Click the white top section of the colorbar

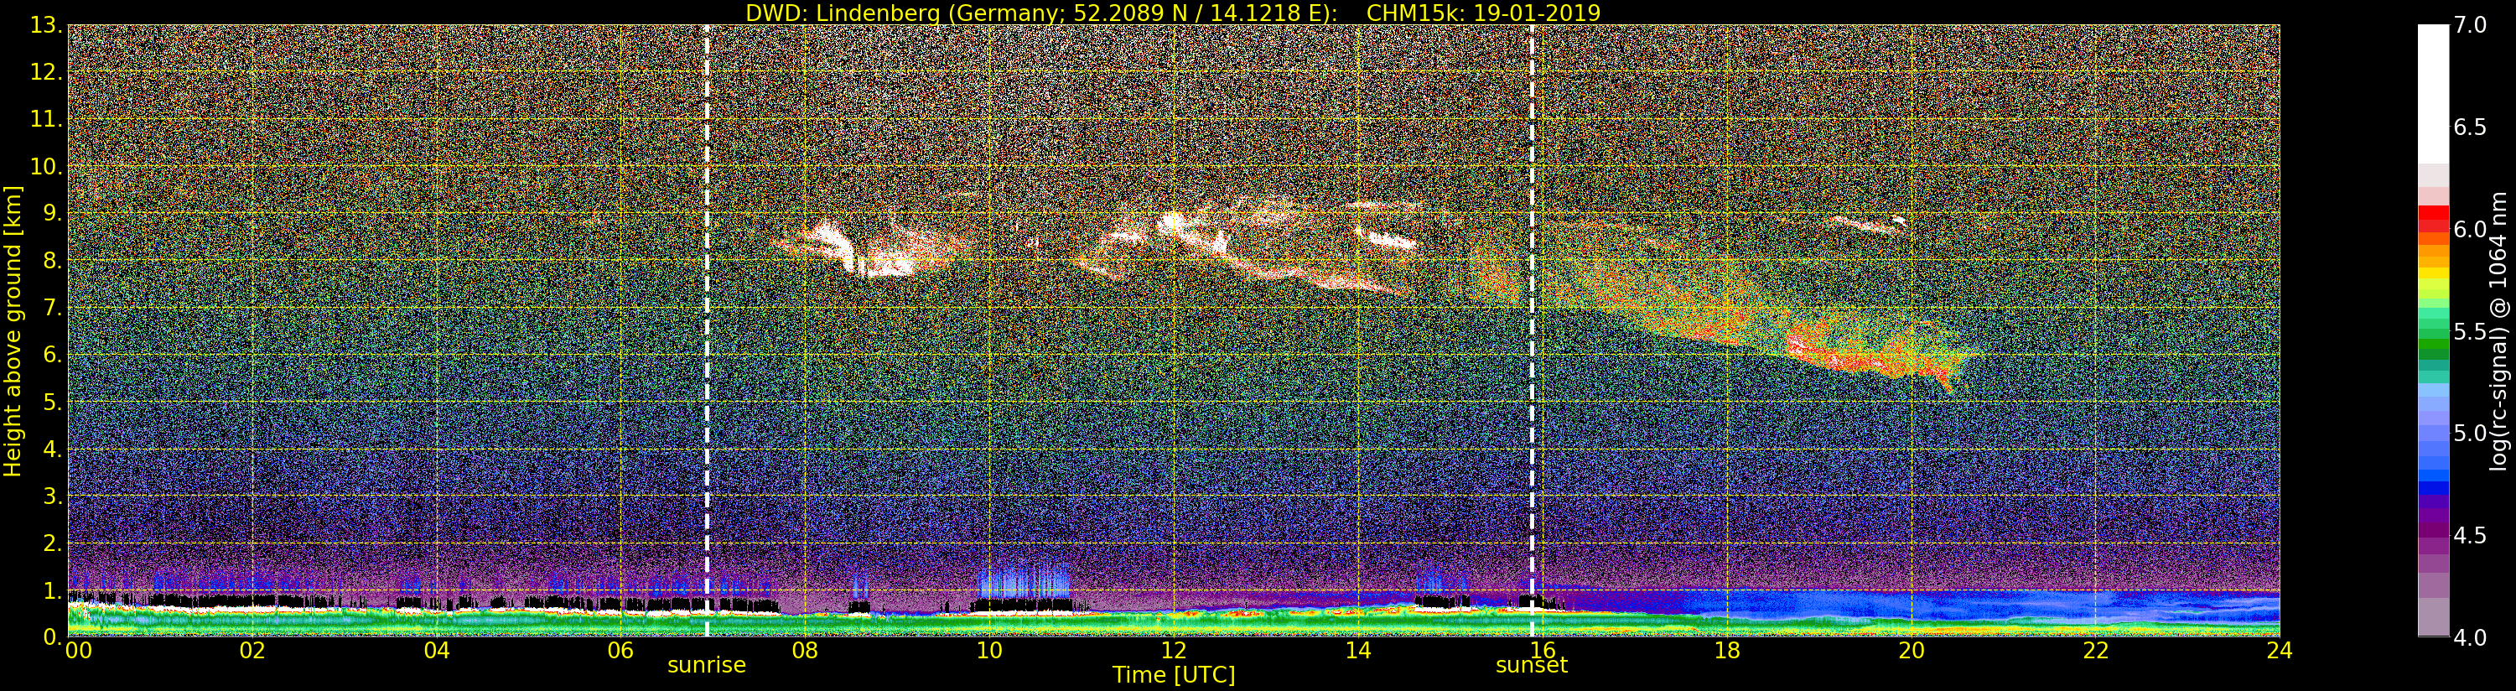[2433, 93]
